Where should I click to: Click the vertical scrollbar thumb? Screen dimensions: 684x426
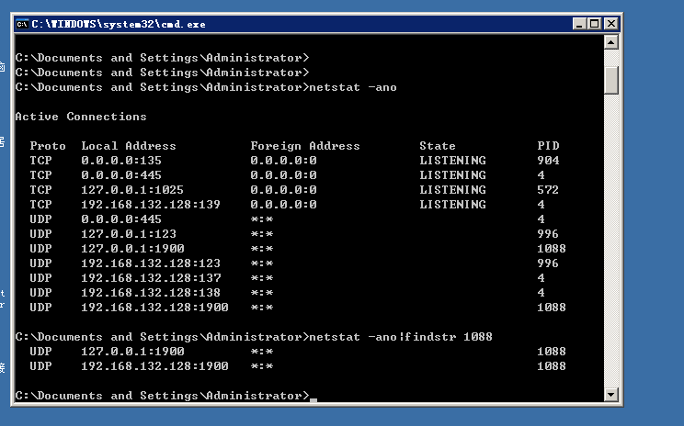coord(610,79)
